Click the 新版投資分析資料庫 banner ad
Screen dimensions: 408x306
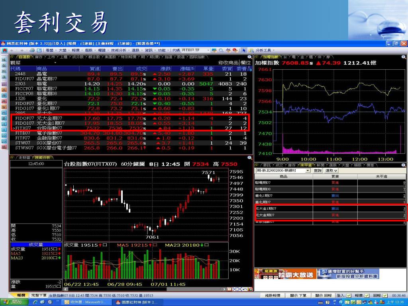click(348, 274)
